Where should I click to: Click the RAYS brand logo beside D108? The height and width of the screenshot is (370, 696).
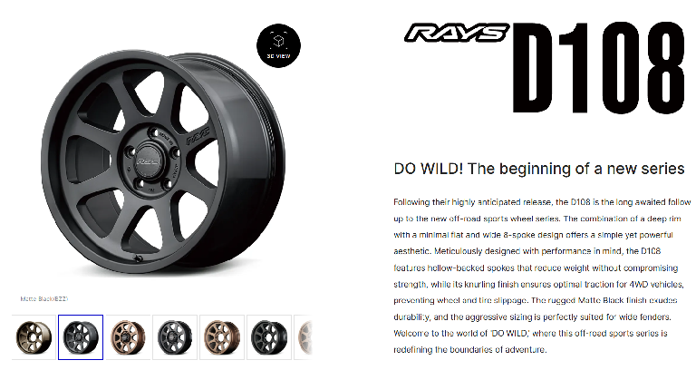(457, 33)
